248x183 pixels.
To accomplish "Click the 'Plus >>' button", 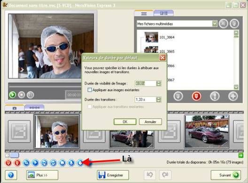I will [x=42, y=175].
